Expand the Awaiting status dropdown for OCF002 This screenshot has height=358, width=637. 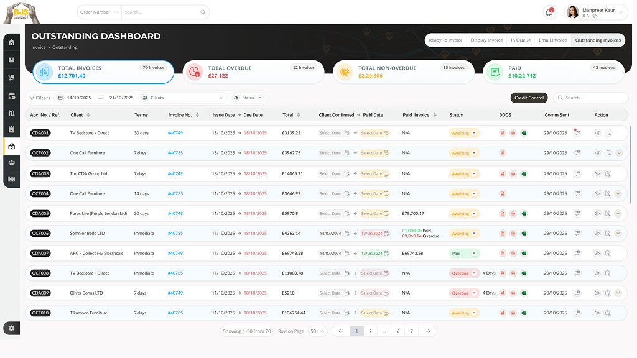pos(474,153)
